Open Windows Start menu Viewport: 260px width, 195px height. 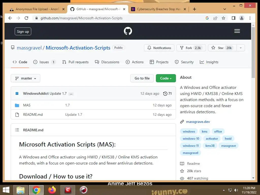(6, 190)
